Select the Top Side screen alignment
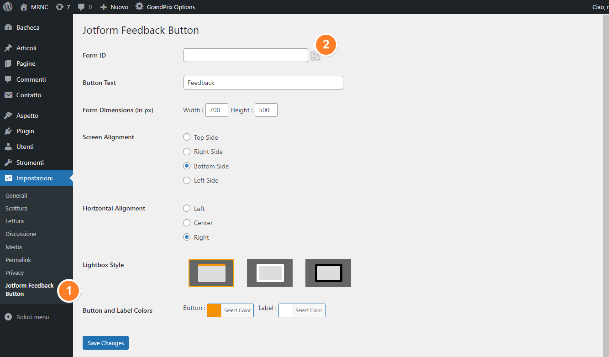This screenshot has height=357, width=609. (x=187, y=137)
